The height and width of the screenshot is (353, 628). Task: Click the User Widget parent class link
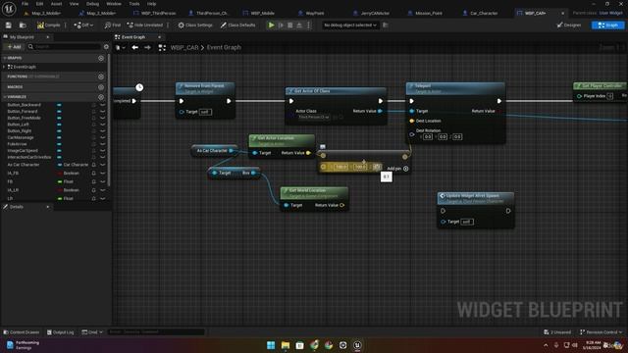pos(611,13)
